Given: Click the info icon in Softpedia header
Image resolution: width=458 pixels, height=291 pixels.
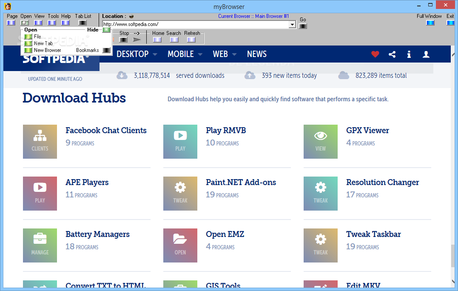Looking at the screenshot, I should click(x=409, y=54).
